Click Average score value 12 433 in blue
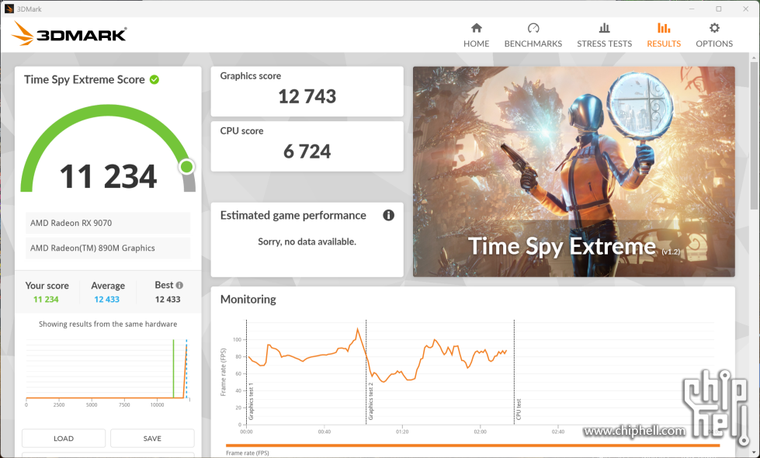760x458 pixels. (x=106, y=300)
